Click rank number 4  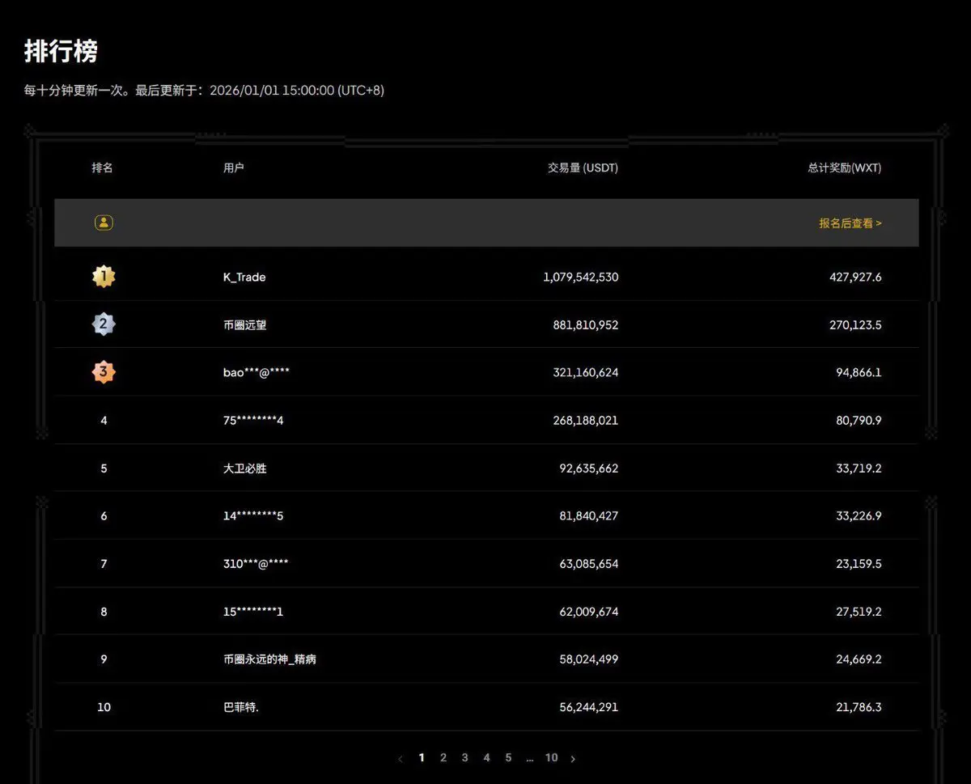[104, 420]
